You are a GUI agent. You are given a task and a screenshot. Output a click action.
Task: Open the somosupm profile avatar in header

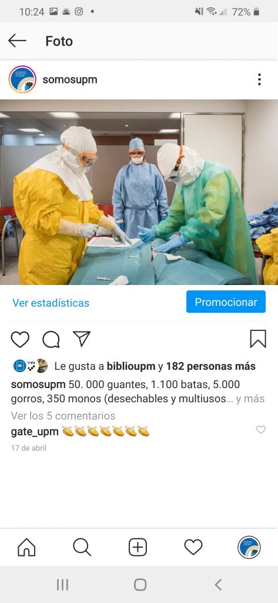tap(22, 79)
